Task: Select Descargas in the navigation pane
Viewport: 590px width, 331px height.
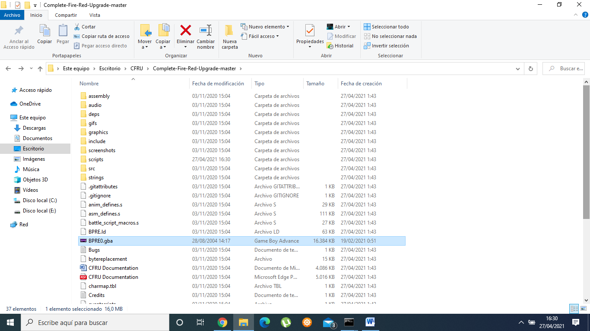Action: coord(34,128)
